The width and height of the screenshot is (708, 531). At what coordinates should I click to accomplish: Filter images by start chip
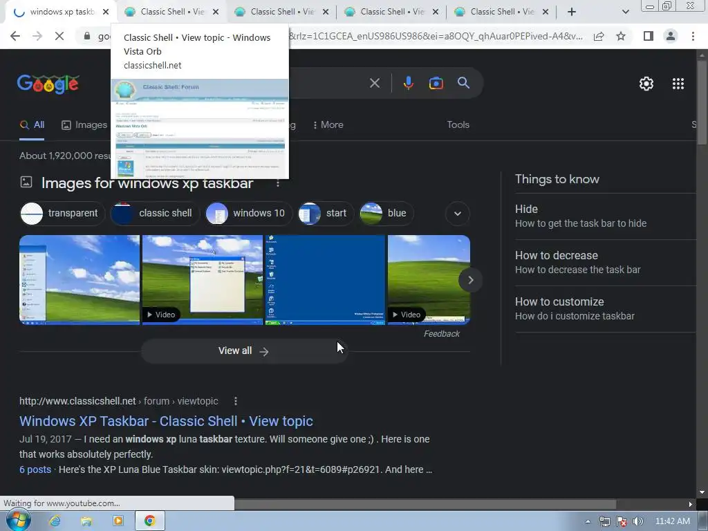[326, 213]
